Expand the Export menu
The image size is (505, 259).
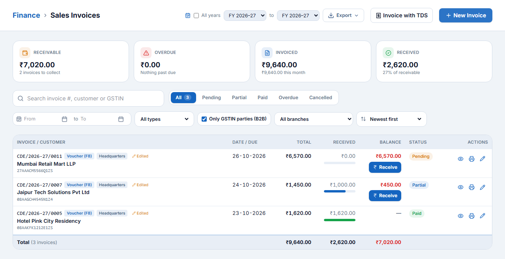[343, 15]
